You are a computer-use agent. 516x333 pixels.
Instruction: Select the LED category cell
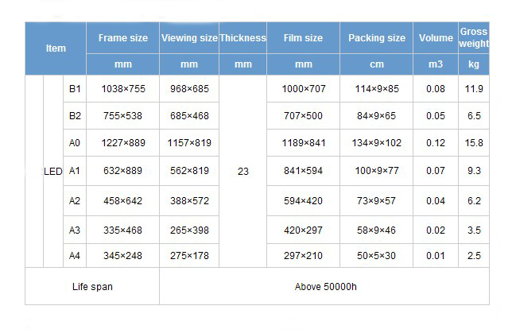[x=53, y=171]
